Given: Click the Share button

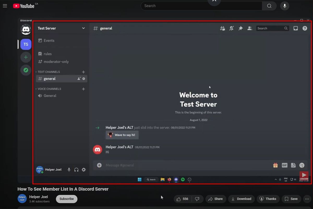Looking at the screenshot, I should (215, 199).
